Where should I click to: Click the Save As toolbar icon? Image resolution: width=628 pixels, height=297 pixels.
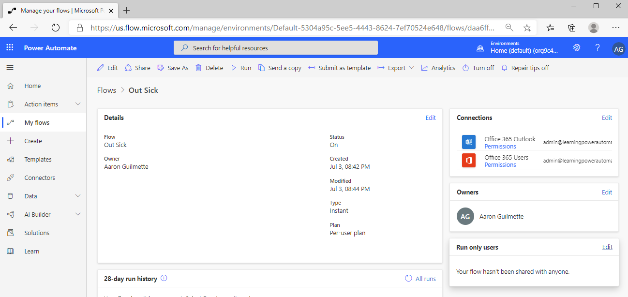(161, 68)
